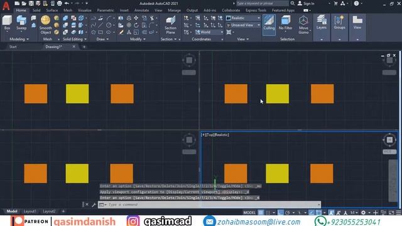This screenshot has height=226, width=402.
Task: Toggle polar tracking in status bar
Action: pyautogui.click(x=288, y=212)
